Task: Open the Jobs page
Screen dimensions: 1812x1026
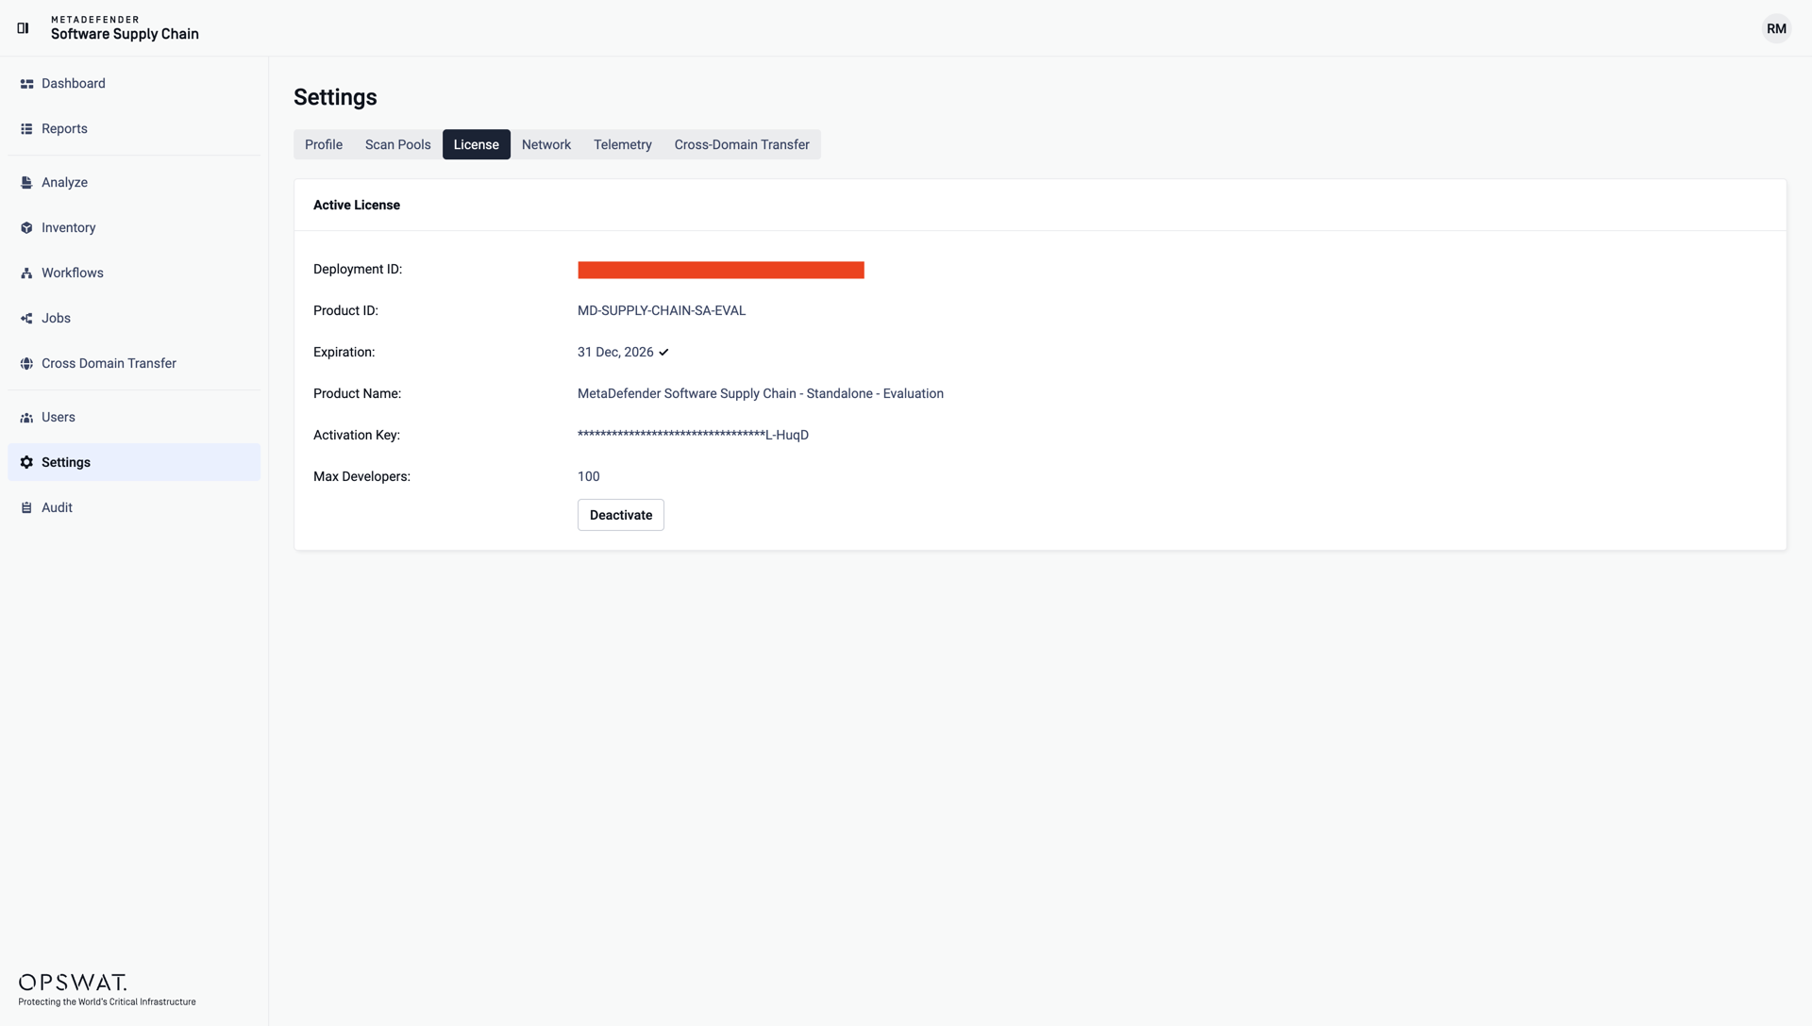Action: (x=134, y=319)
